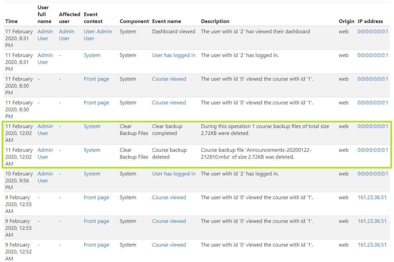Select the 'Affected user' column header
The image size is (394, 262).
[x=70, y=18]
